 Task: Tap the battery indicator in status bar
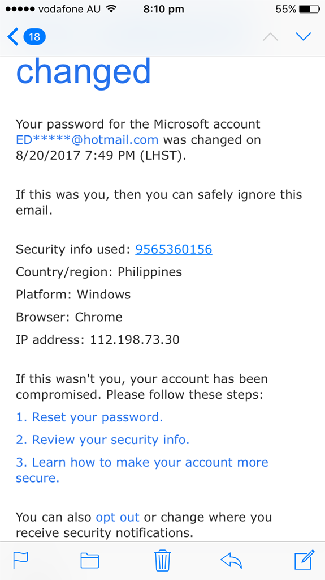point(309,9)
